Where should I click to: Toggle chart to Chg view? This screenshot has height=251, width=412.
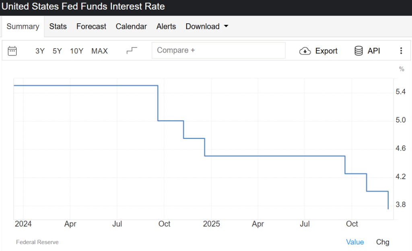(383, 242)
